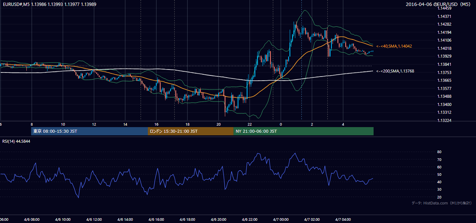Click price axis value 1.13224
This screenshot has height=223, width=476.
[x=444, y=120]
